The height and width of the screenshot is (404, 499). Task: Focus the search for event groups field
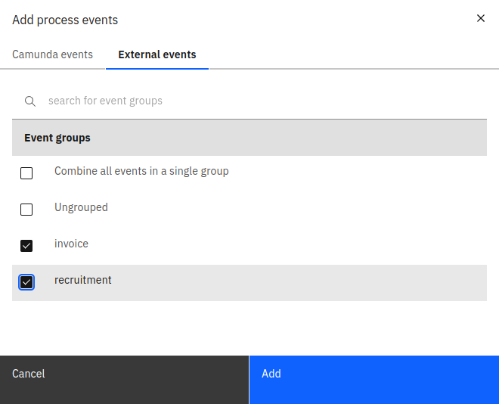[257, 101]
